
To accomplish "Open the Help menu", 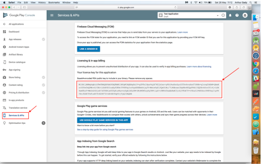I will click(75, 3).
